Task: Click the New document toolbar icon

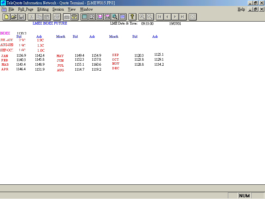Action: [x=6, y=17]
